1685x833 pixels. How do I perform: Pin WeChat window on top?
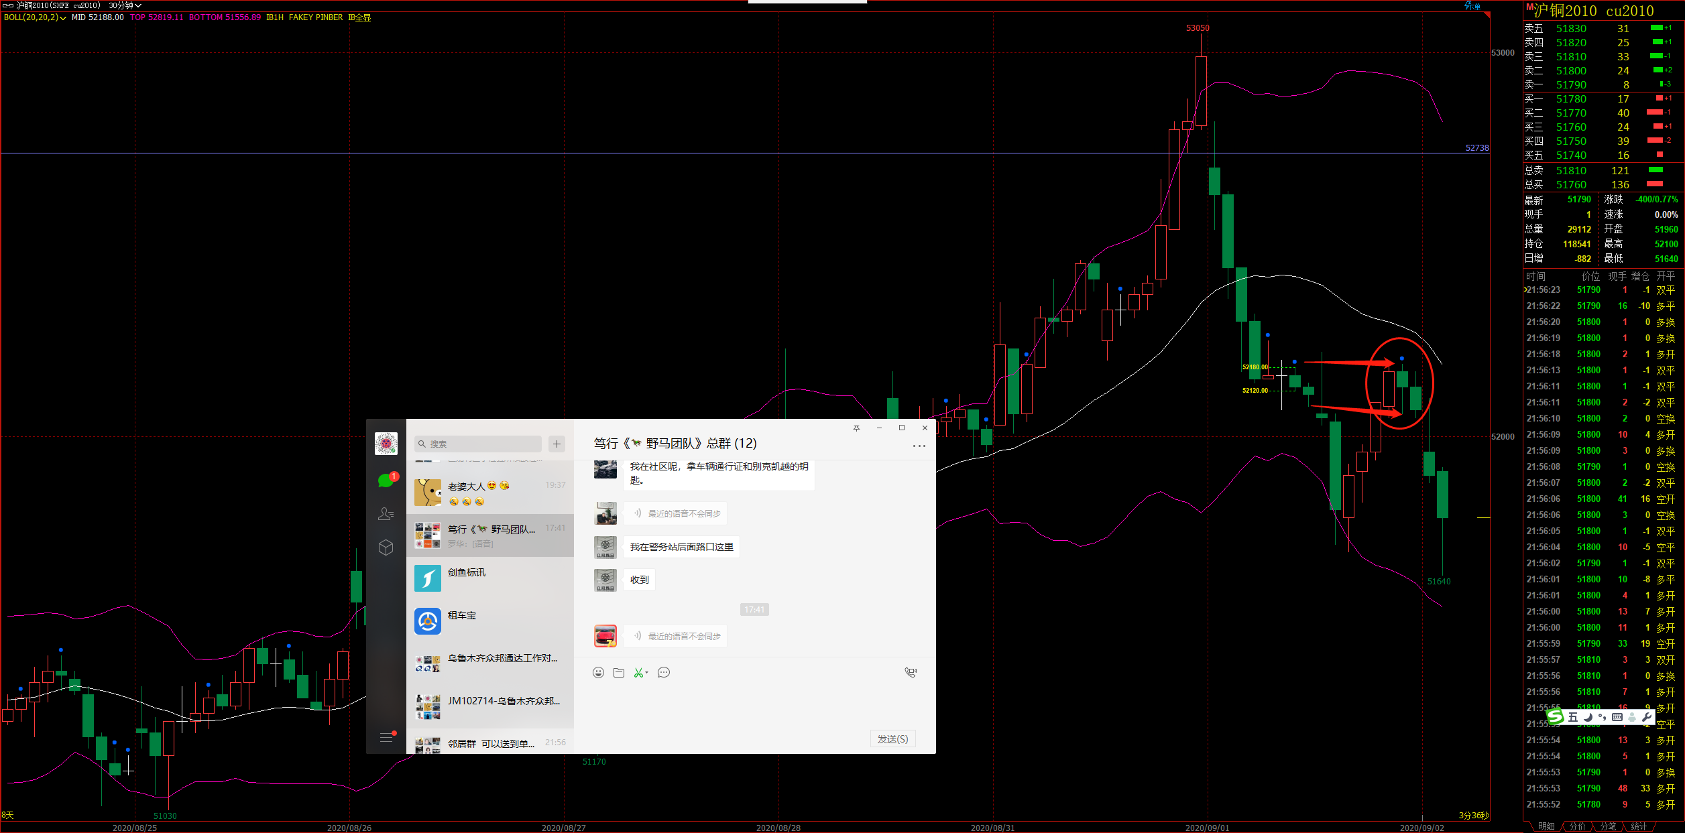(x=856, y=428)
